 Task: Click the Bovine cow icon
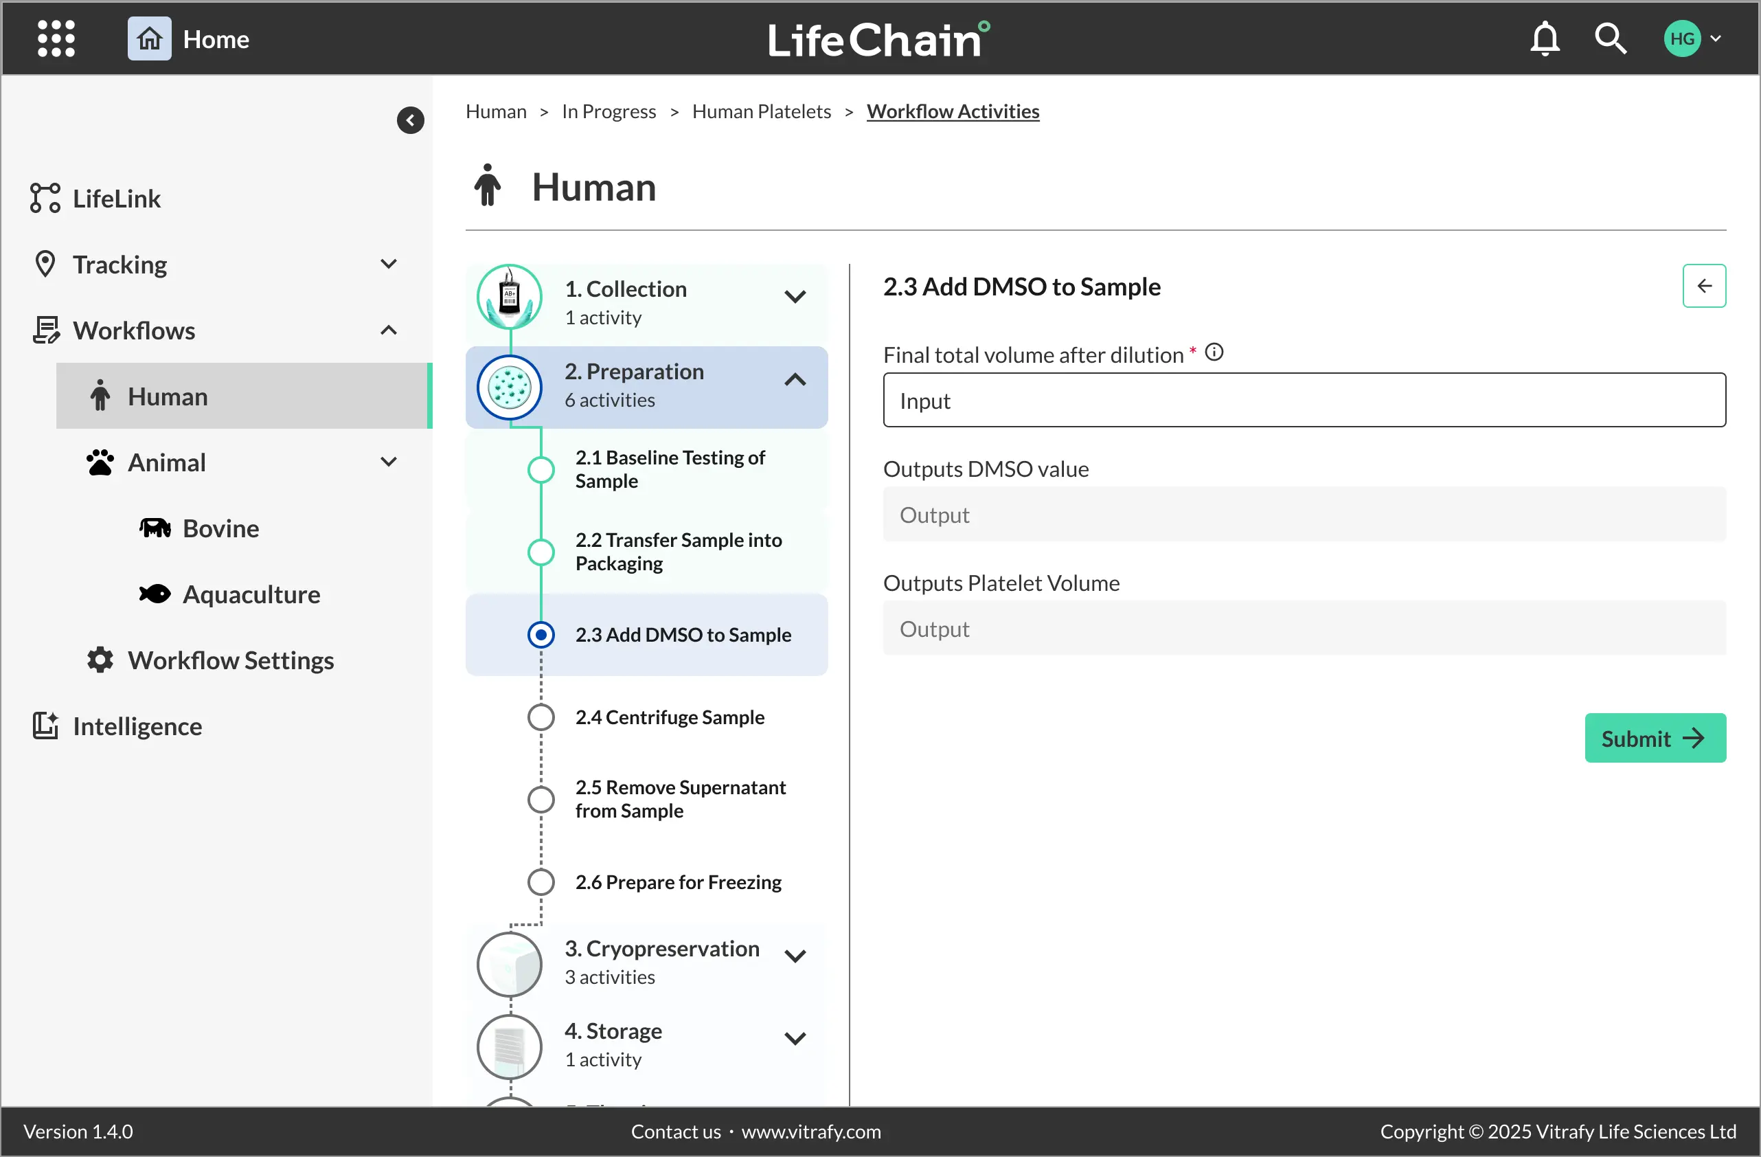pos(155,528)
